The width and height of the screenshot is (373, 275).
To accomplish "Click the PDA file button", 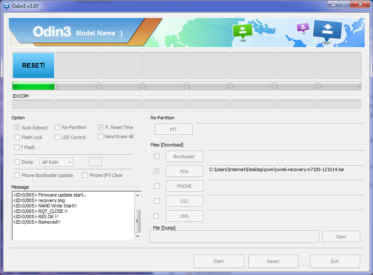I will pos(184,172).
